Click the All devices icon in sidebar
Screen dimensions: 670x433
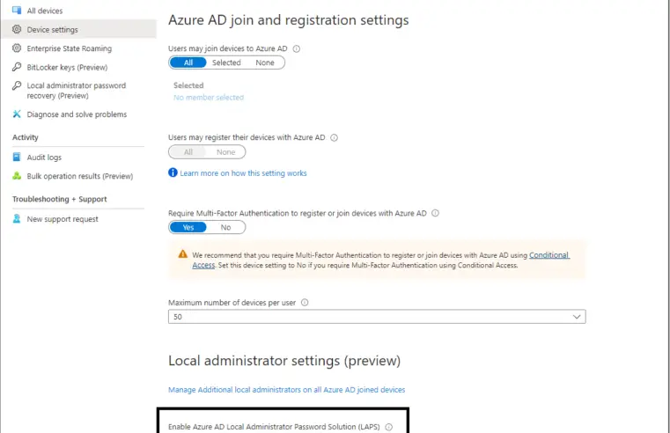(17, 11)
